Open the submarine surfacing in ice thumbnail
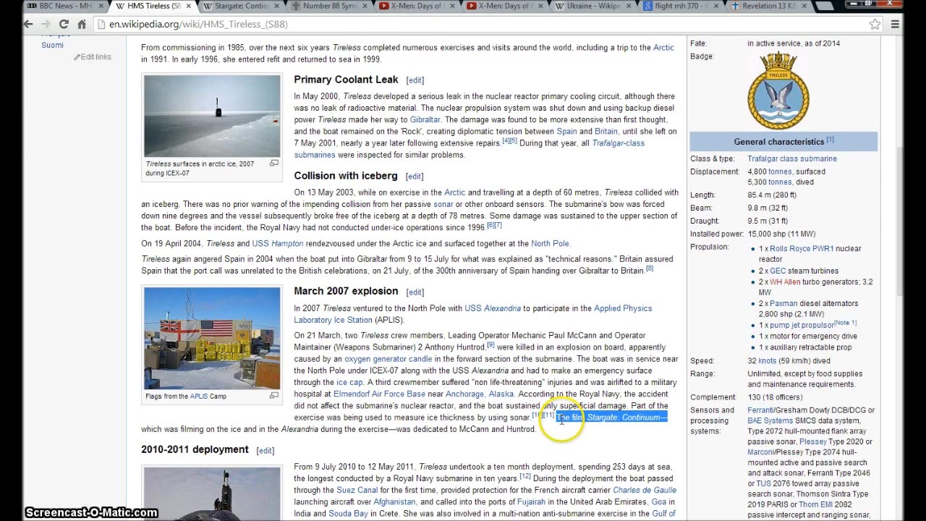Image resolution: width=926 pixels, height=521 pixels. (x=212, y=116)
